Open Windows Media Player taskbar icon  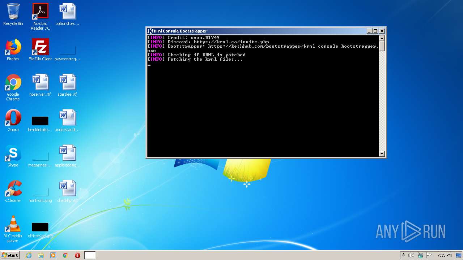tap(53, 255)
